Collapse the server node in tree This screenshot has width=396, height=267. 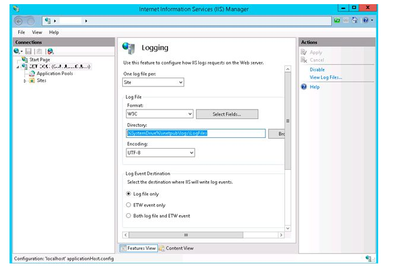coord(18,67)
